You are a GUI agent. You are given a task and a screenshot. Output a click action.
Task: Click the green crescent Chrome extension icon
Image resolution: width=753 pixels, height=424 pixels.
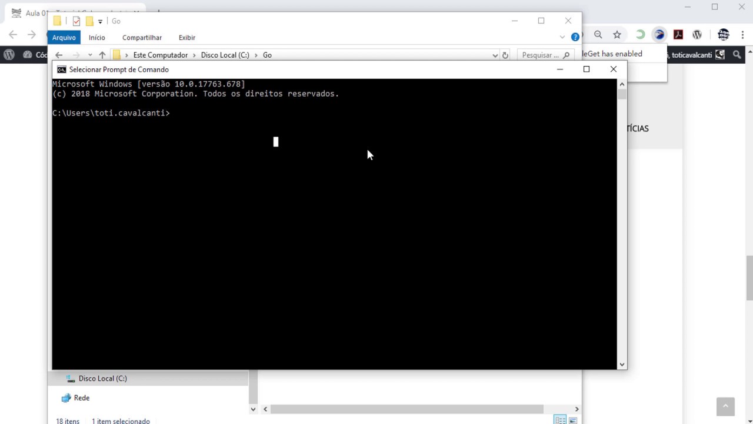point(640,35)
